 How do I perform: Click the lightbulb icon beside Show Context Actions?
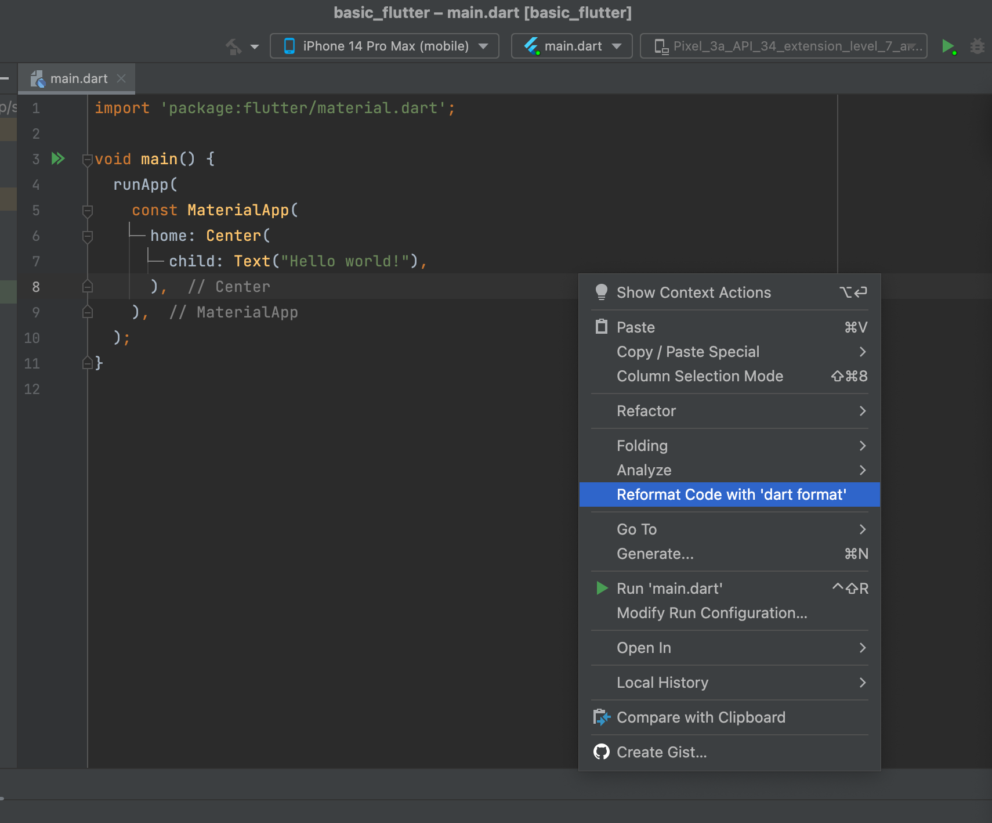coord(602,292)
